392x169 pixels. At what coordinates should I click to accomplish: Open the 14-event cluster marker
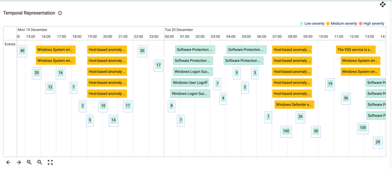tap(114, 120)
